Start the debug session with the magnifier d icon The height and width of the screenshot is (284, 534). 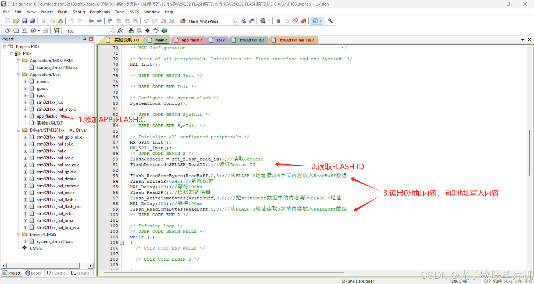263,21
